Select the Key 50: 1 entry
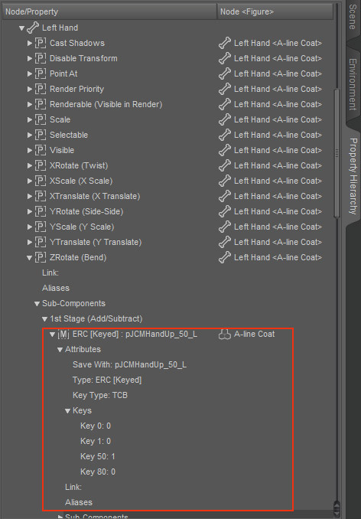Screen dimensions: 361x519 coord(98,457)
